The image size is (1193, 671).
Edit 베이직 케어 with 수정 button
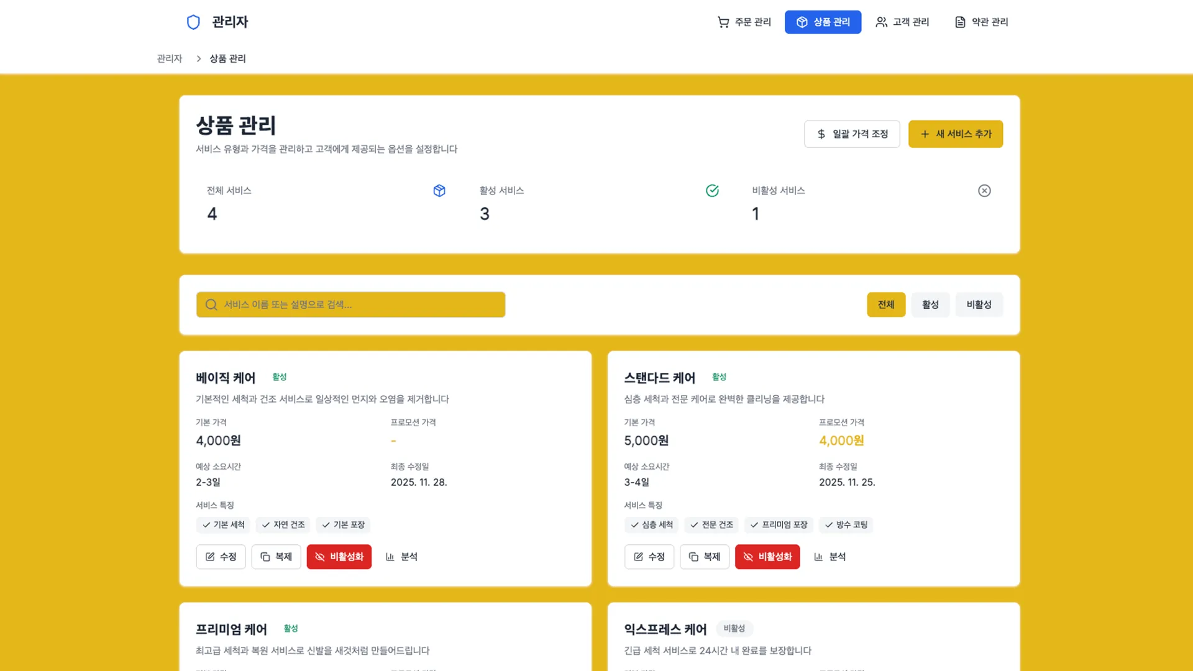221,557
